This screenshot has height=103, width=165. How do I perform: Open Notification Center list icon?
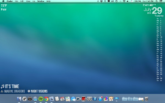(161, 1)
